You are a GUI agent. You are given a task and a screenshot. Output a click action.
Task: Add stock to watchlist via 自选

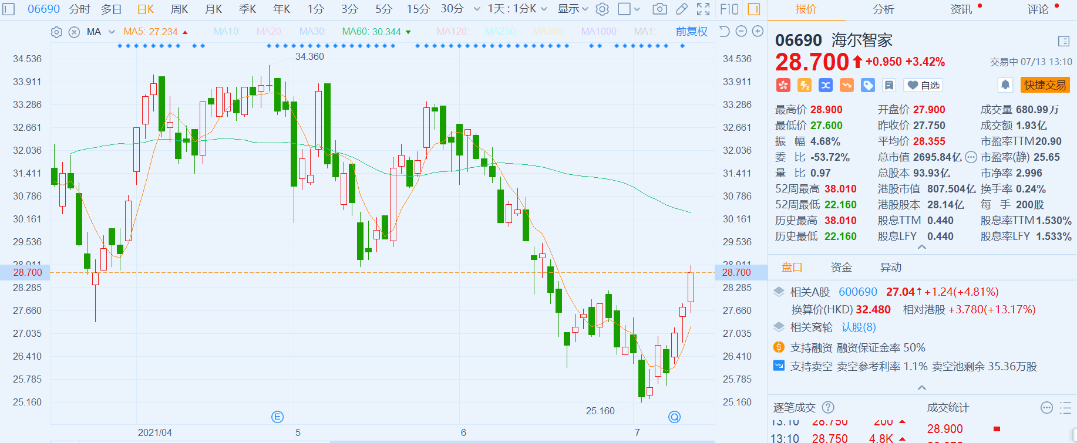pos(923,86)
